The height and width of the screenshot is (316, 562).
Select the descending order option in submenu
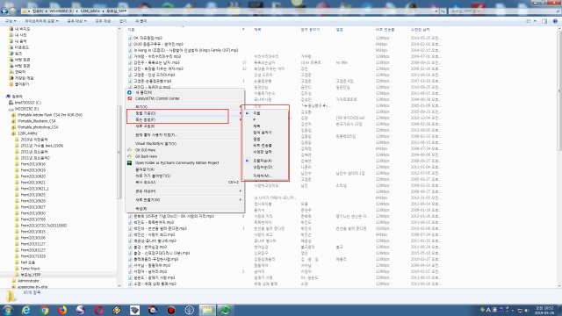[263, 168]
